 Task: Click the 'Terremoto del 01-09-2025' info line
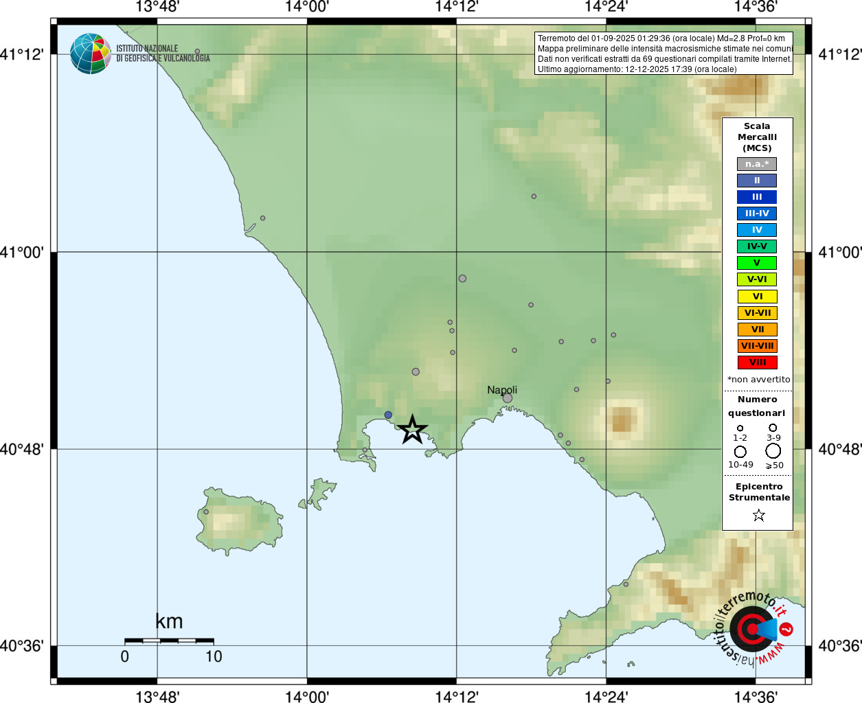click(x=661, y=38)
